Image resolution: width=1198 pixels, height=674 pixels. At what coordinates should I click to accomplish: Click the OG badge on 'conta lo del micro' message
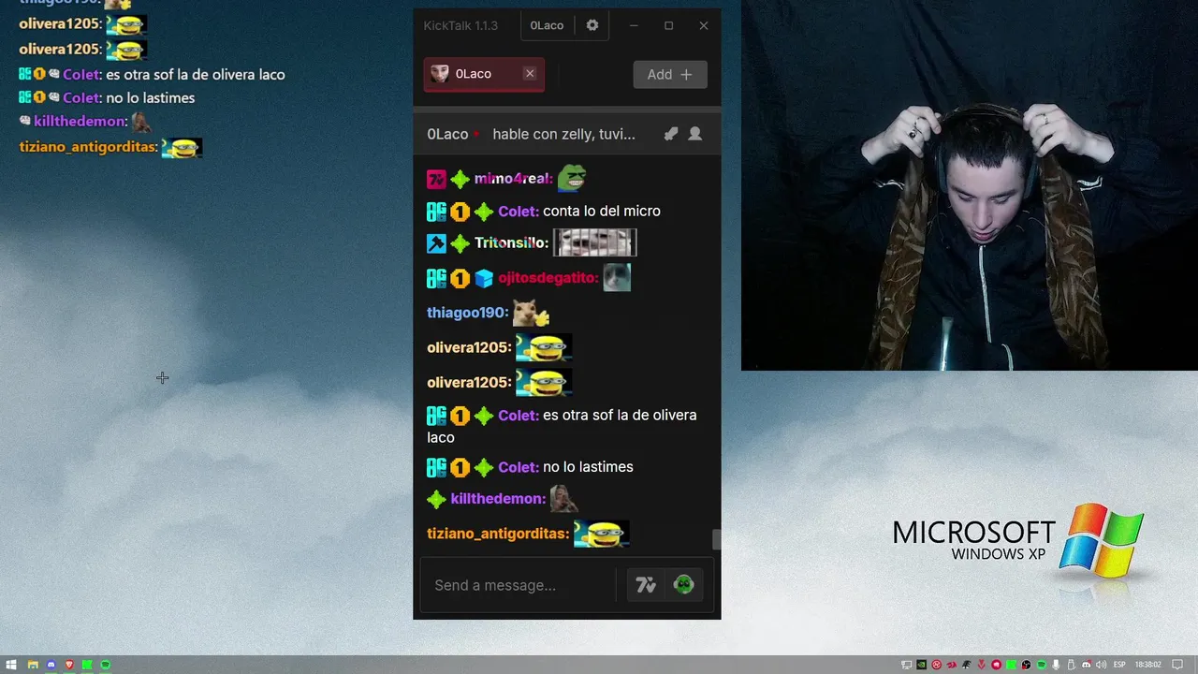click(436, 212)
